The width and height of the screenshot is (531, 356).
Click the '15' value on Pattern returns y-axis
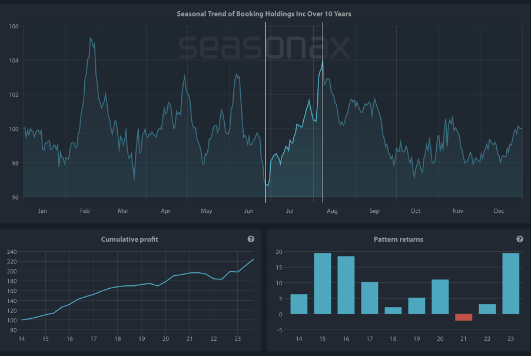tap(279, 268)
